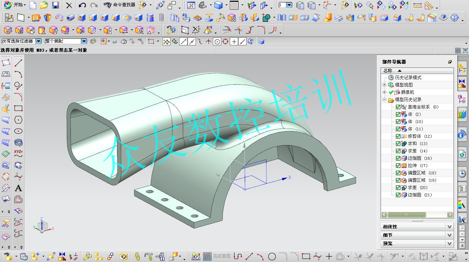Viewport: 469px width, 262px height.
Task: Undo the last action
Action: tap(82, 5)
